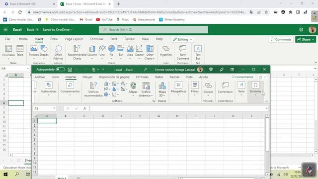Image resolution: width=318 pixels, height=179 pixels.
Task: Open Complementos group in desktop Excel
Action: (70, 89)
